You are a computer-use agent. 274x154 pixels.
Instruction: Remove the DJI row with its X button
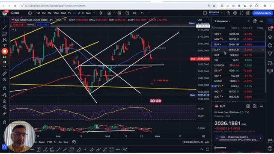[263, 50]
